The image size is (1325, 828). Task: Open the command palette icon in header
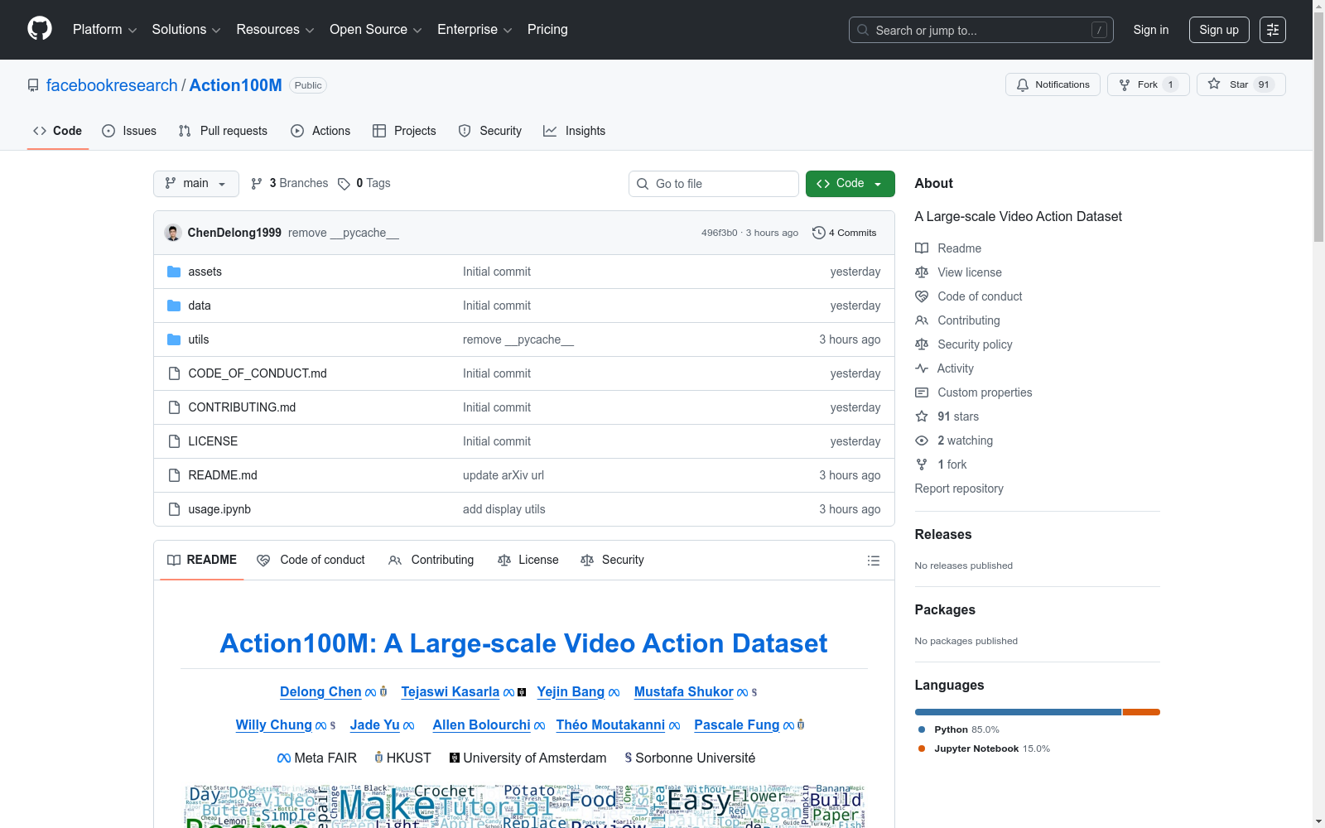click(1273, 30)
